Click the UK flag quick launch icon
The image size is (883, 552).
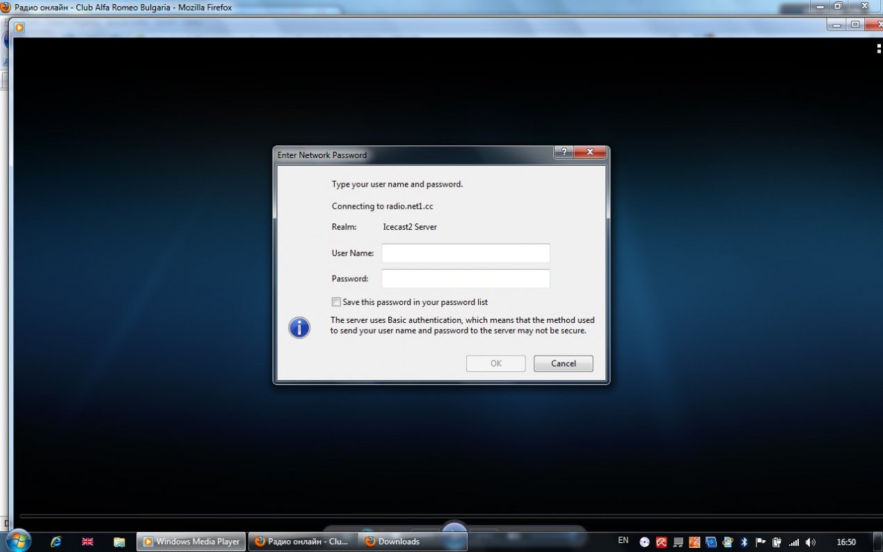pyautogui.click(x=88, y=542)
